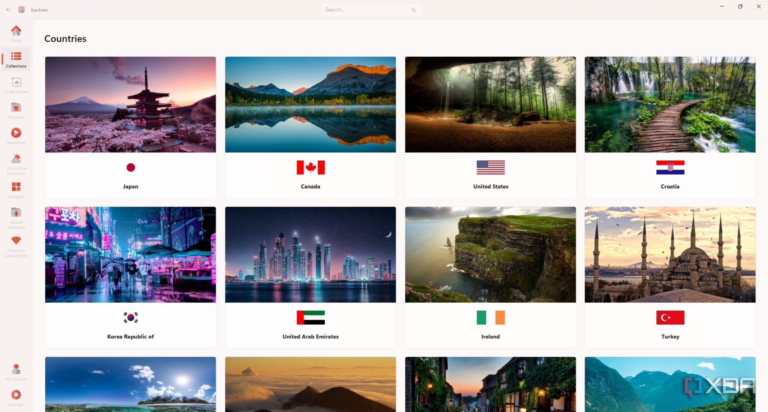Click the Turkey flag icon
The width and height of the screenshot is (768, 412).
(670, 317)
